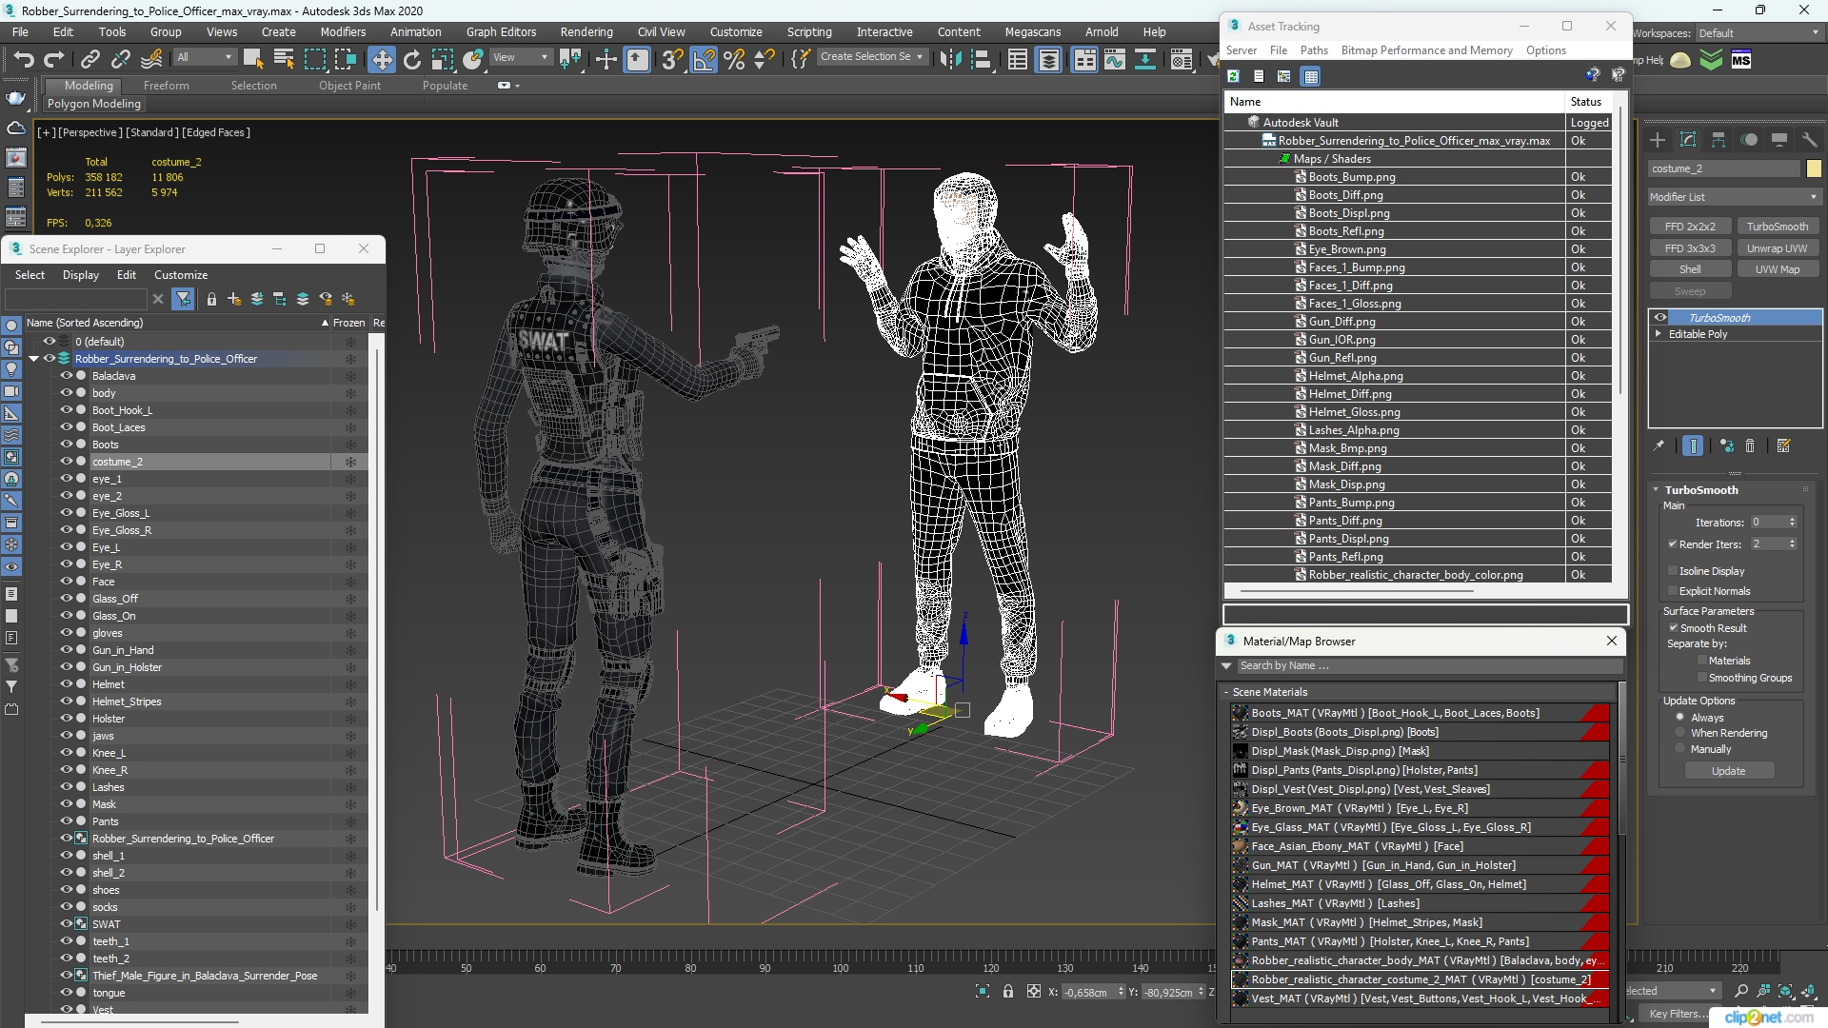Image resolution: width=1828 pixels, height=1028 pixels.
Task: Click the Undo arrow in main toolbar
Action: click(x=24, y=59)
